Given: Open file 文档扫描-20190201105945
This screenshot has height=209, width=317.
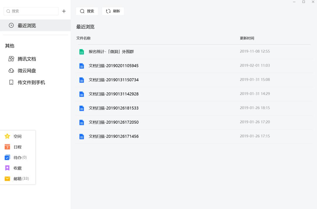Looking at the screenshot, I should click(113, 66).
